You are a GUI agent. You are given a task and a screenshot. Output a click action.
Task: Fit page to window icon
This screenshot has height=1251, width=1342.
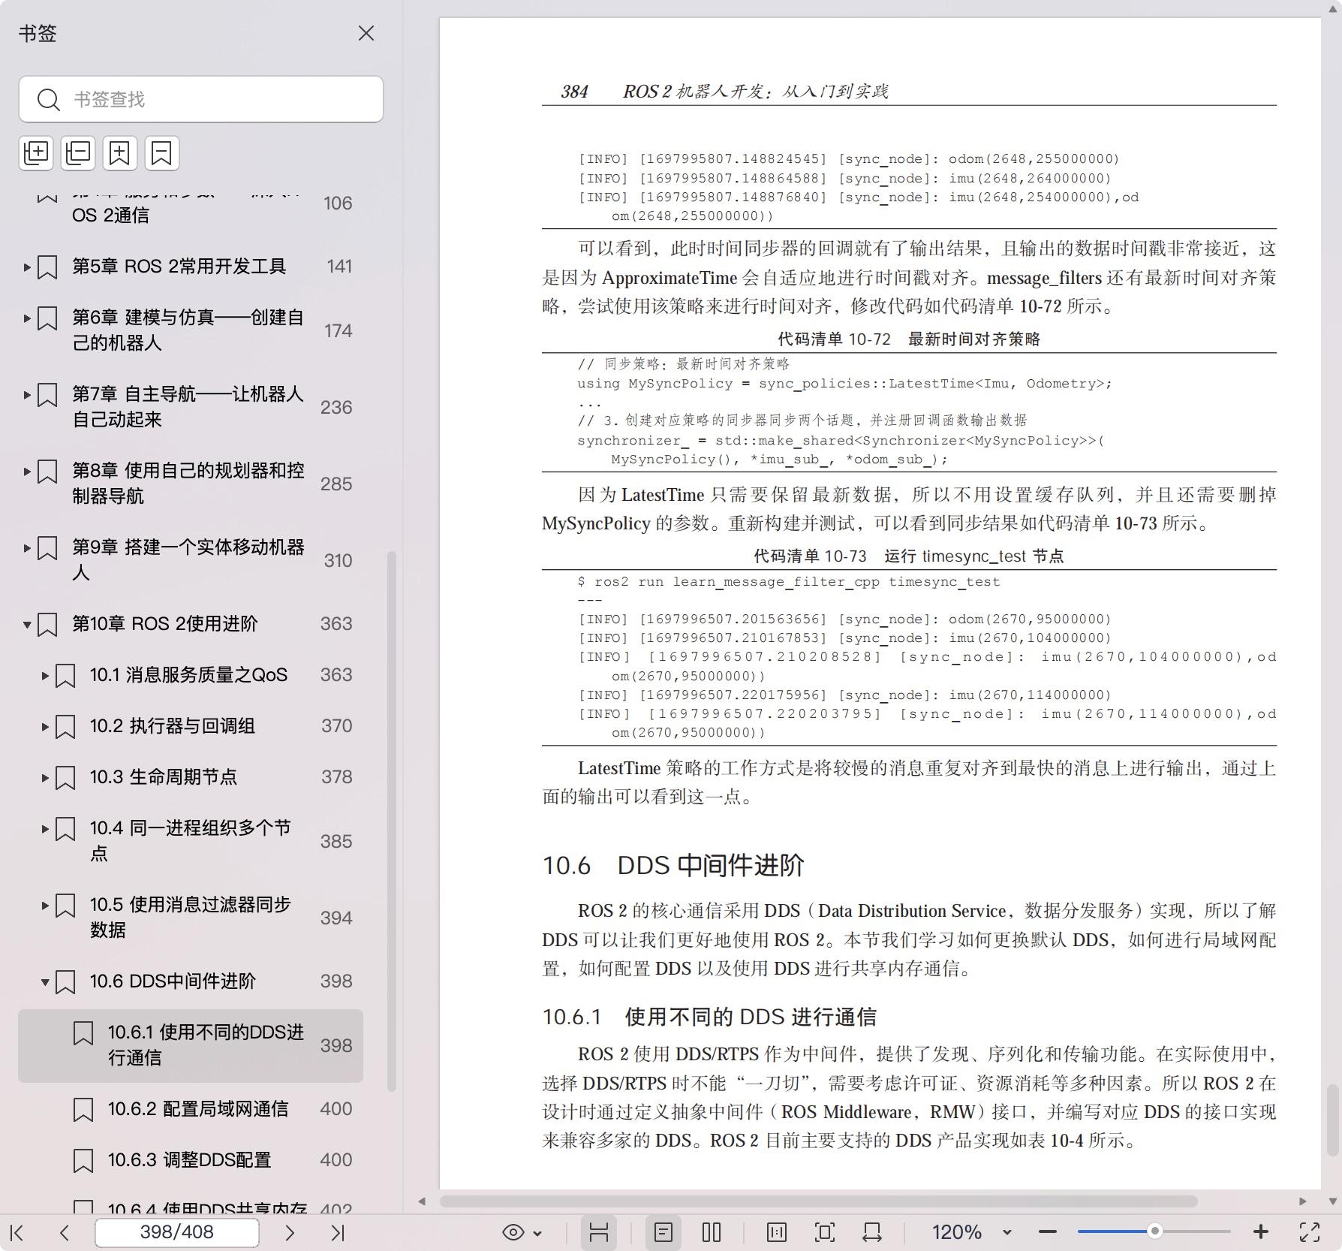(824, 1232)
